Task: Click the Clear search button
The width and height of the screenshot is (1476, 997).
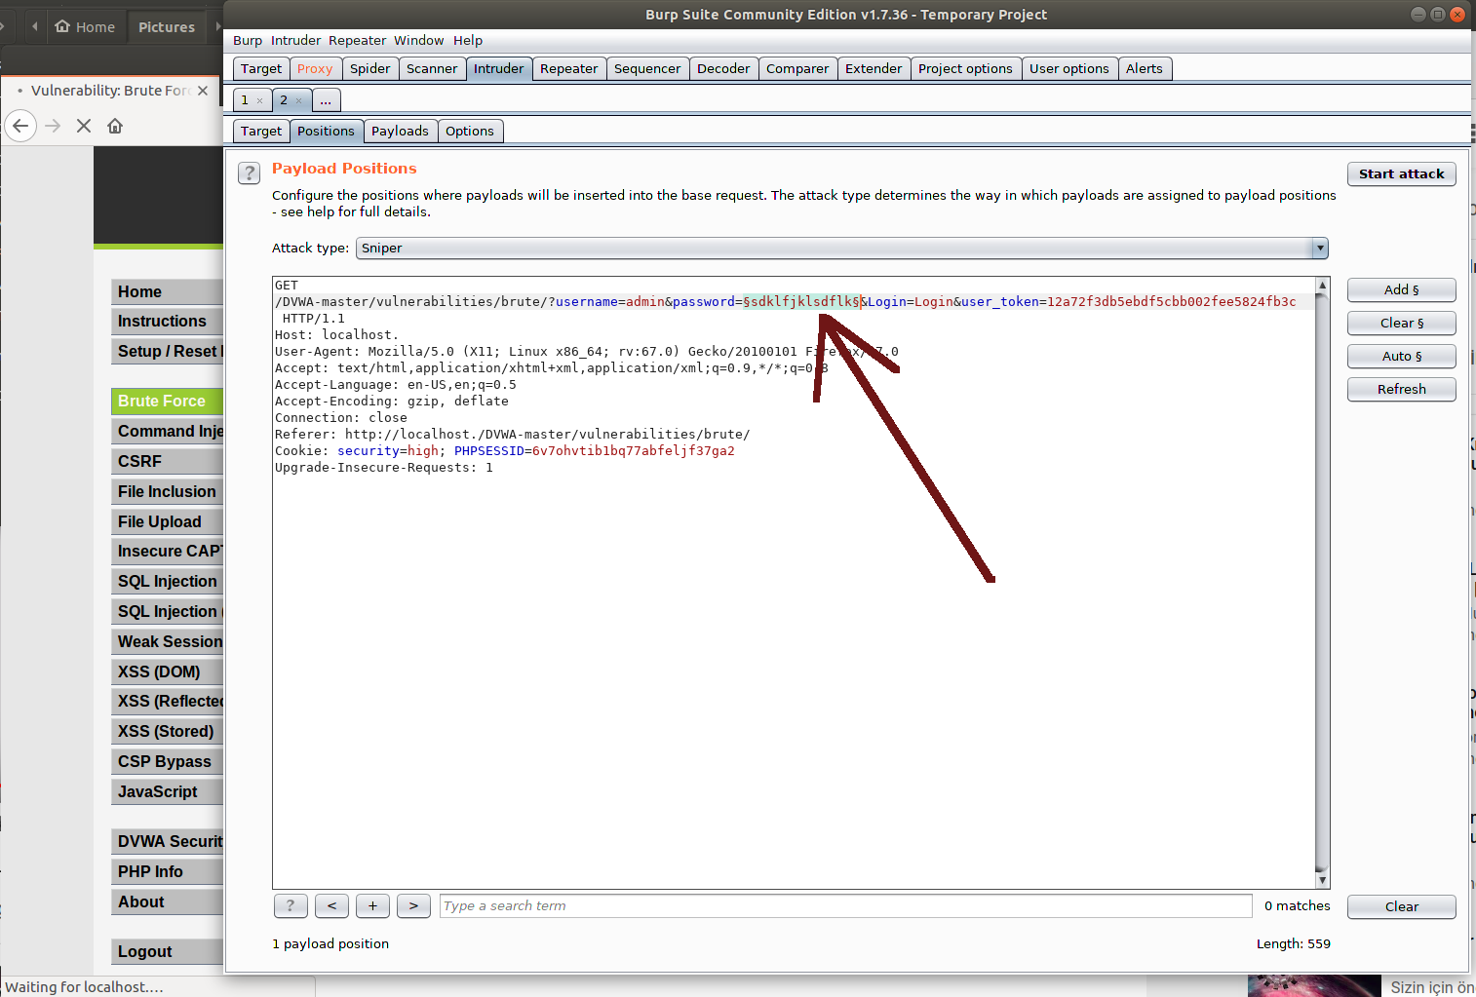Action: tap(1402, 906)
